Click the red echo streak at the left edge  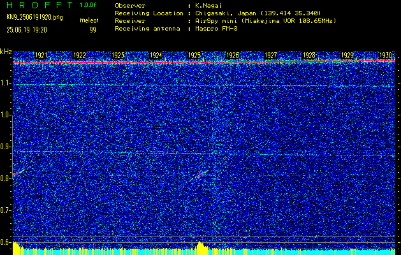point(18,173)
